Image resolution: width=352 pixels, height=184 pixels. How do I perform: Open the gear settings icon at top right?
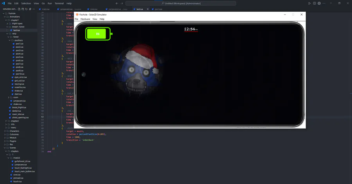[x=319, y=4]
